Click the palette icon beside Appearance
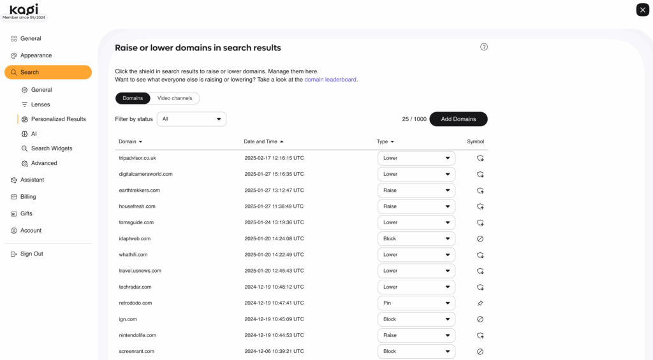The image size is (653, 360). (x=14, y=55)
